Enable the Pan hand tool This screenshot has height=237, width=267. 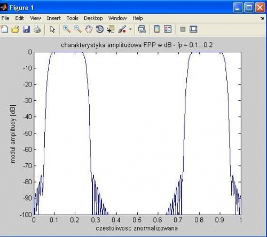[x=89, y=29]
